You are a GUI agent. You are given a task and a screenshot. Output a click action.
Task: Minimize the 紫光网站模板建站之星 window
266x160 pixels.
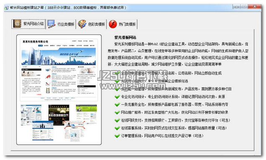point(237,7)
